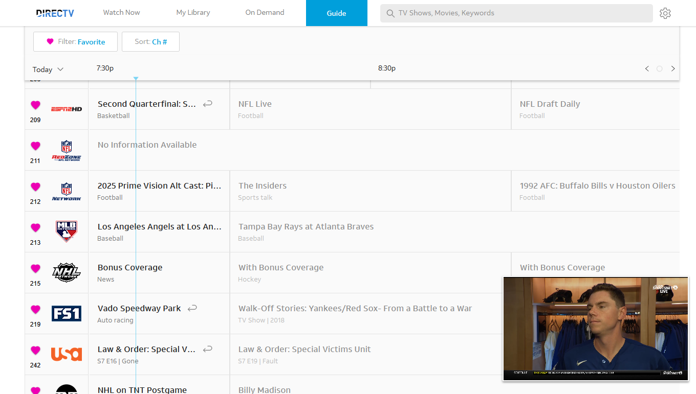Open the Today day selector dropdown
Viewport: 696px width, 394px height.
[x=48, y=69]
